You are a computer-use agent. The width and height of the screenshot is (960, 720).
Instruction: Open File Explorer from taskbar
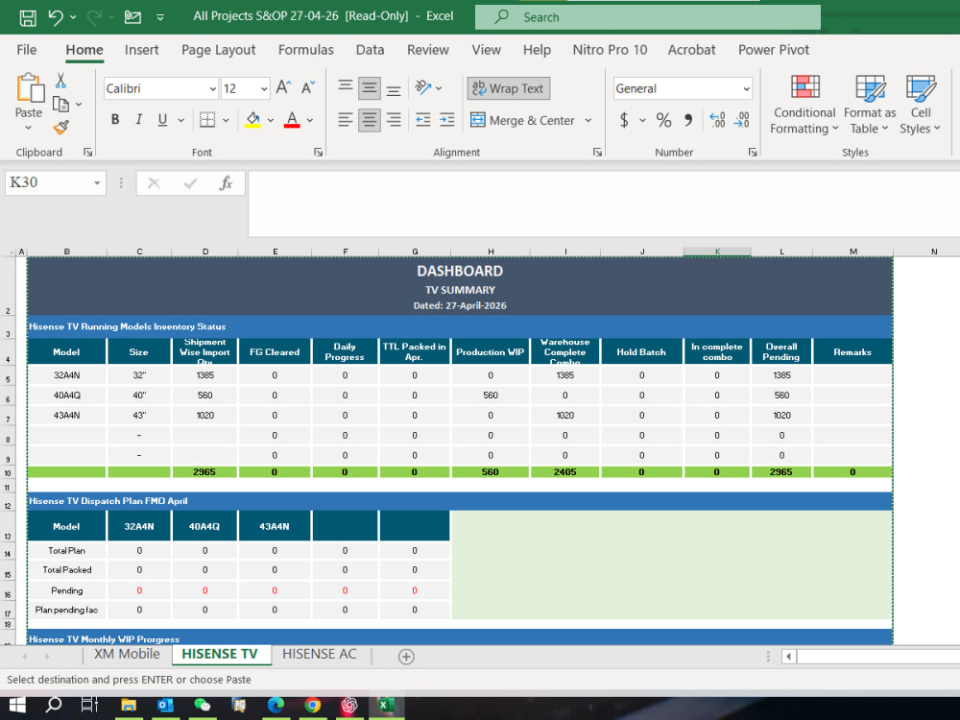[x=129, y=706]
